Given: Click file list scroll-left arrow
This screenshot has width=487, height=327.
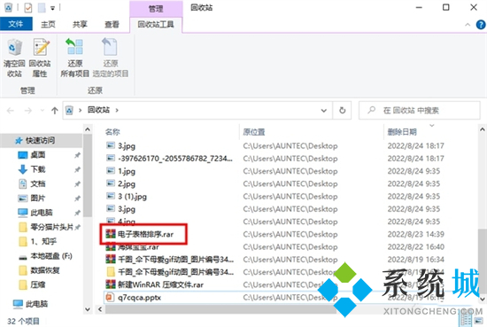Looking at the screenshot, I should 100,309.
